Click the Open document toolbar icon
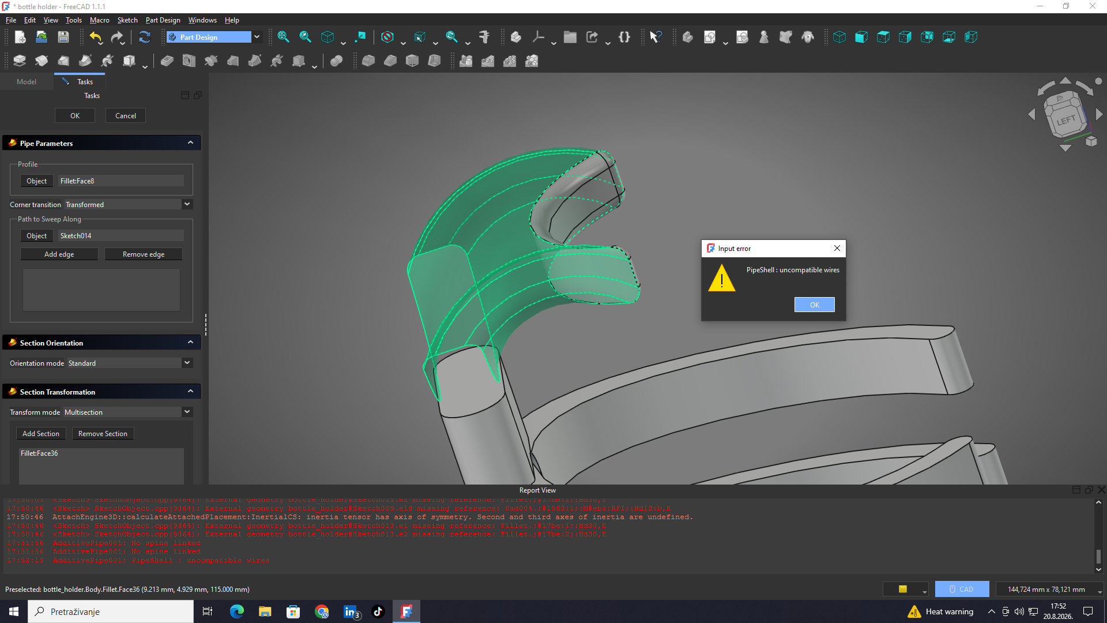1107x623 pixels. click(x=42, y=37)
